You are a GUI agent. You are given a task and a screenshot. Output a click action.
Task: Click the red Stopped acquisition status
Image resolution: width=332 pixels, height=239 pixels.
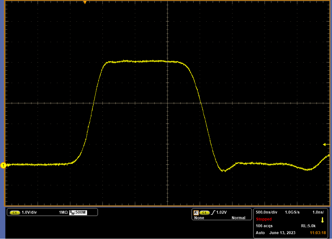(x=264, y=219)
